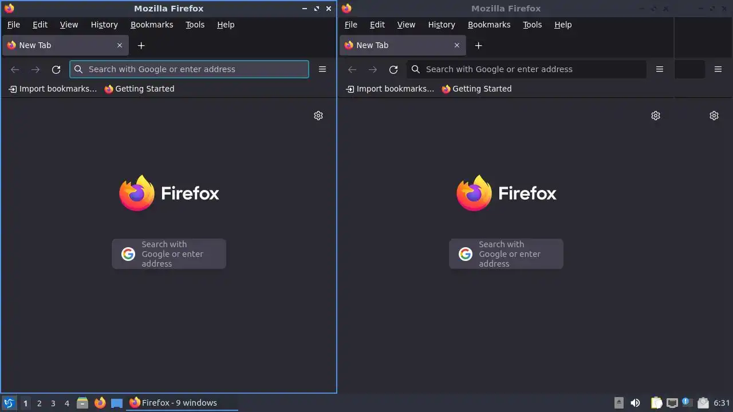Open new tab in left Firefox window
Screen dimensions: 733x412
click(x=141, y=45)
